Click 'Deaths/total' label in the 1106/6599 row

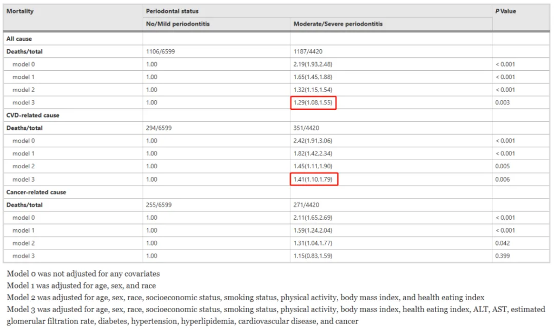[x=24, y=51]
